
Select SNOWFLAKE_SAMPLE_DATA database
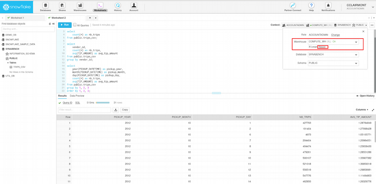(x=20, y=44)
